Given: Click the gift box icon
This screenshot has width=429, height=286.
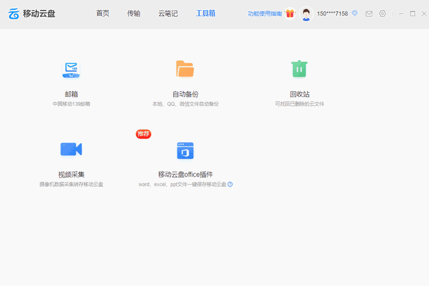Looking at the screenshot, I should point(290,13).
